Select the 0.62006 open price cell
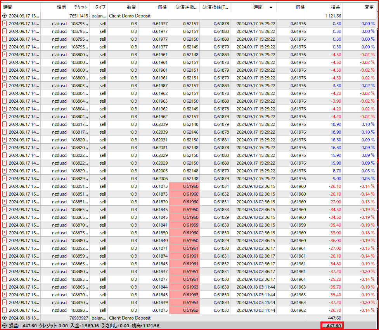 pos(154,179)
